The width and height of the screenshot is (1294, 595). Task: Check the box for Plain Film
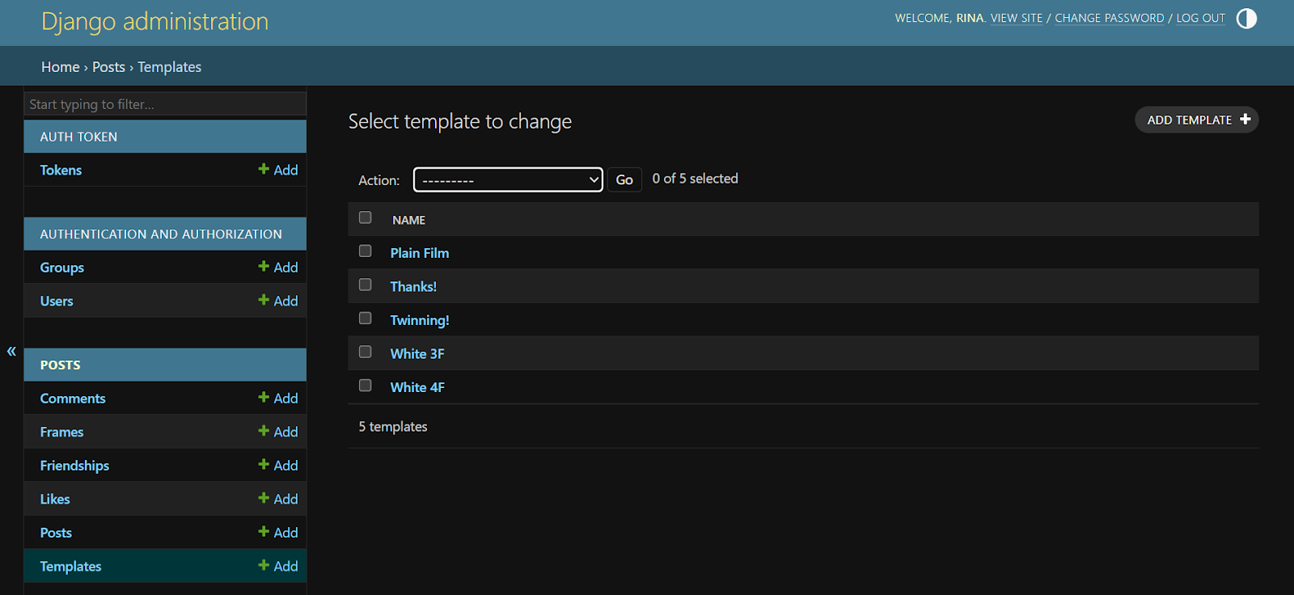366,251
